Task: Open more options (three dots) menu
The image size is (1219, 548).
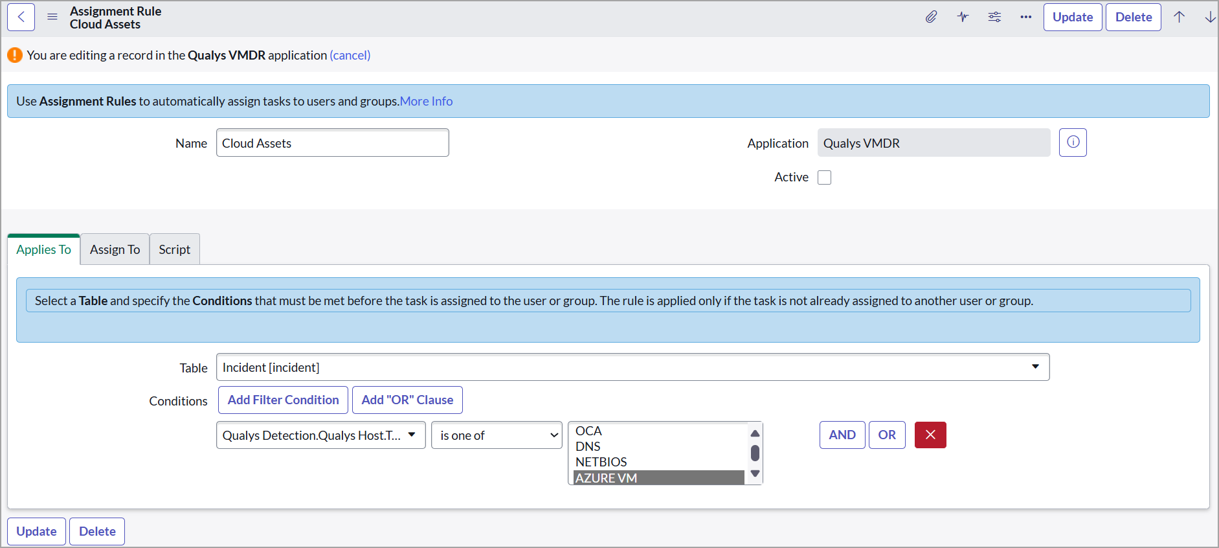Action: (1025, 17)
